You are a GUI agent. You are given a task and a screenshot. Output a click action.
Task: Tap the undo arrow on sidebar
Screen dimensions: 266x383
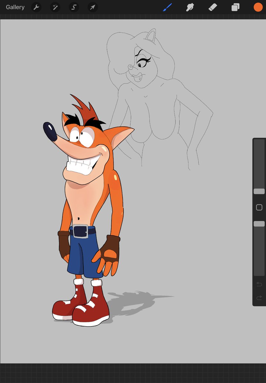tap(259, 284)
